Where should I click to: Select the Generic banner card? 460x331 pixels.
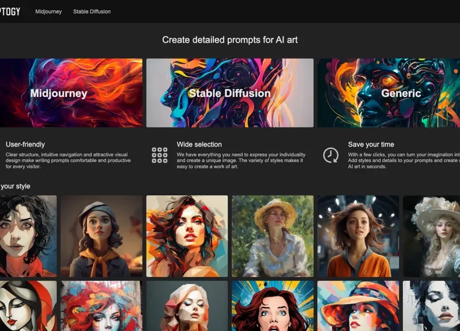click(x=389, y=93)
